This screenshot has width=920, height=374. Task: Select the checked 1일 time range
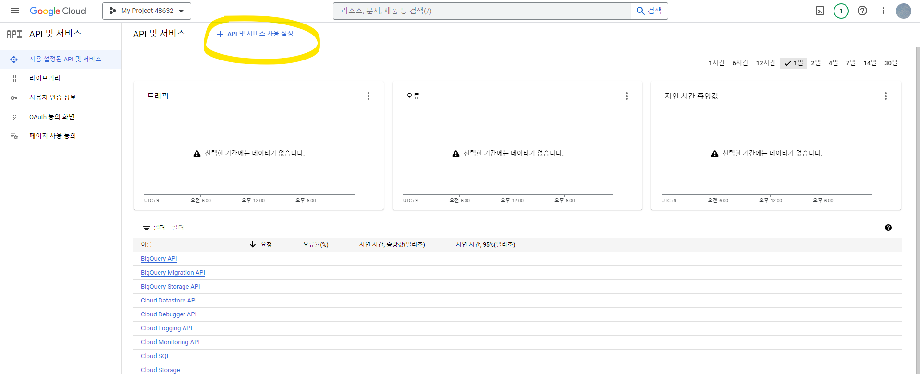tap(794, 63)
